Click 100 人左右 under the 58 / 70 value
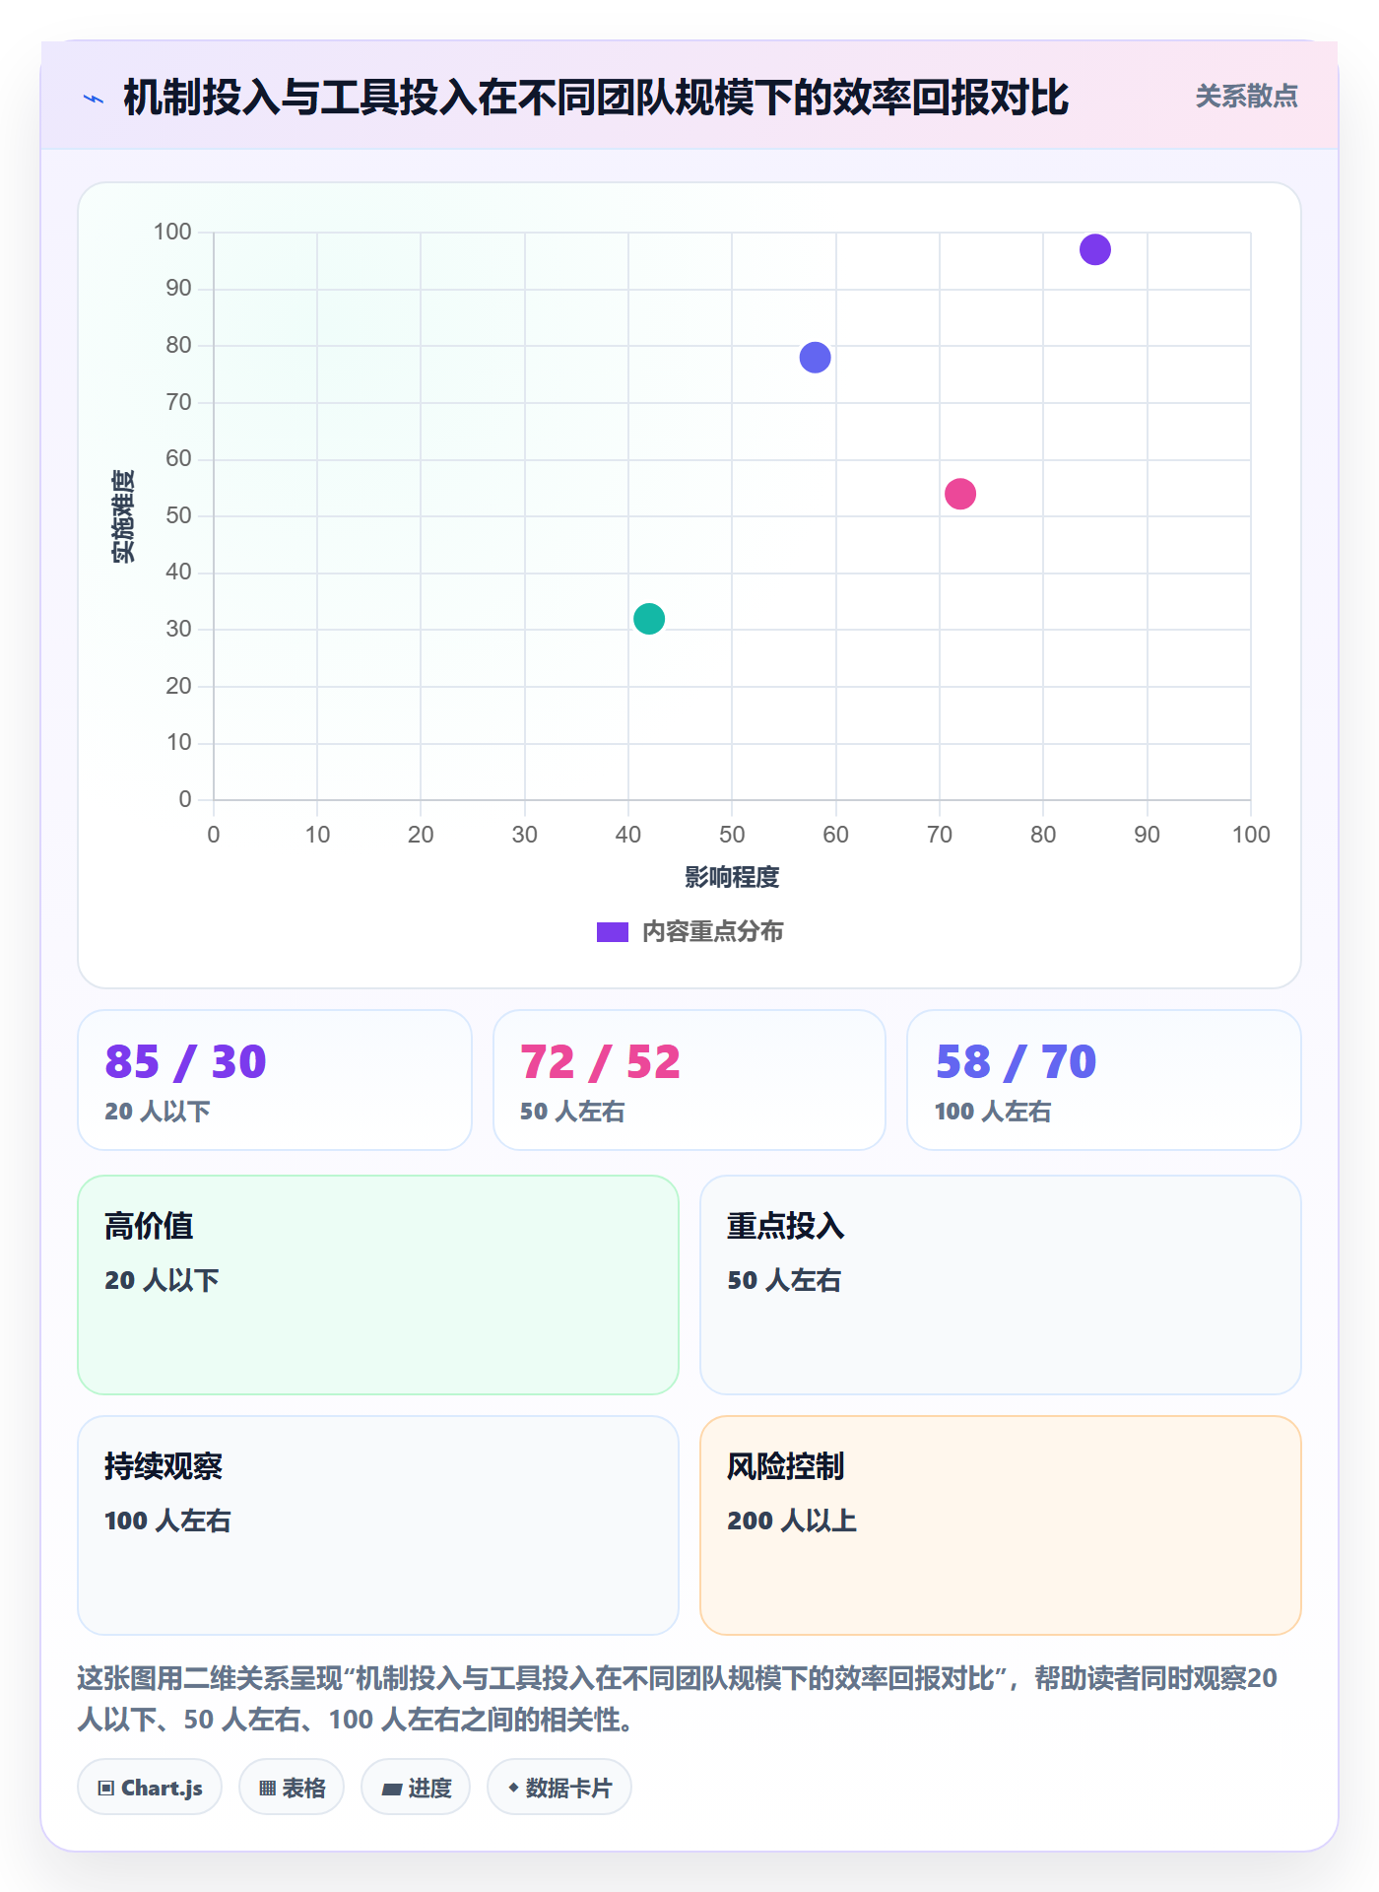This screenshot has width=1379, height=1892. click(993, 1112)
